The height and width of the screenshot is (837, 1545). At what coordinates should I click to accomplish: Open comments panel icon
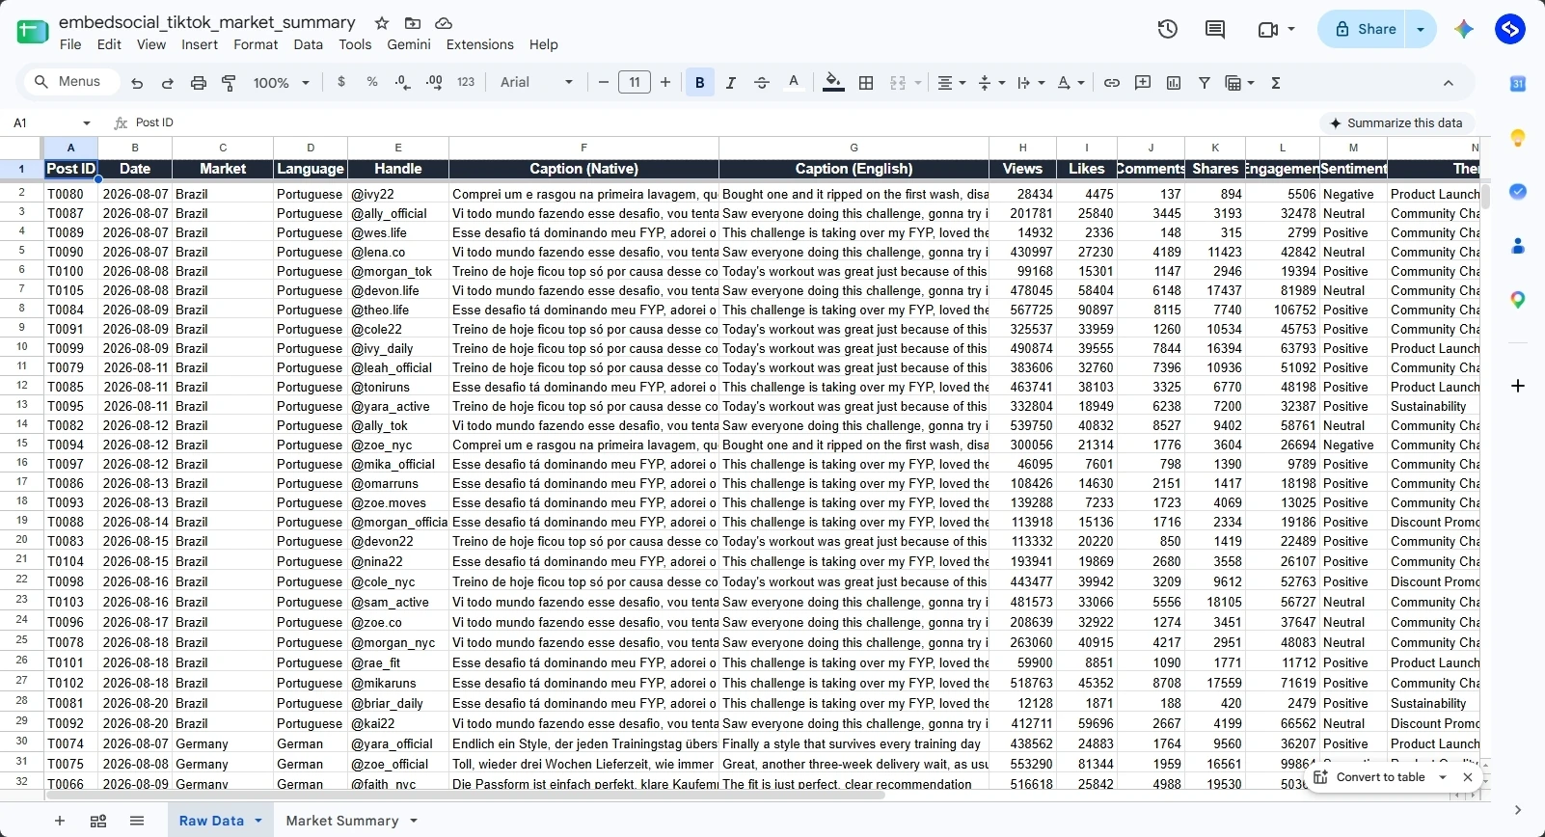(x=1215, y=29)
